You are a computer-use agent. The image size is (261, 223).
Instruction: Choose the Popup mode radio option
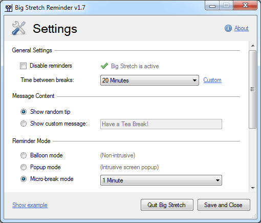24,167
